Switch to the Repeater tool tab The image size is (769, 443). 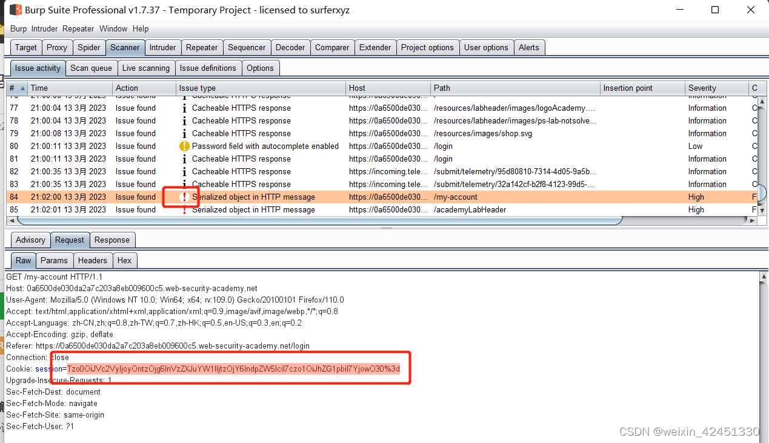(202, 47)
